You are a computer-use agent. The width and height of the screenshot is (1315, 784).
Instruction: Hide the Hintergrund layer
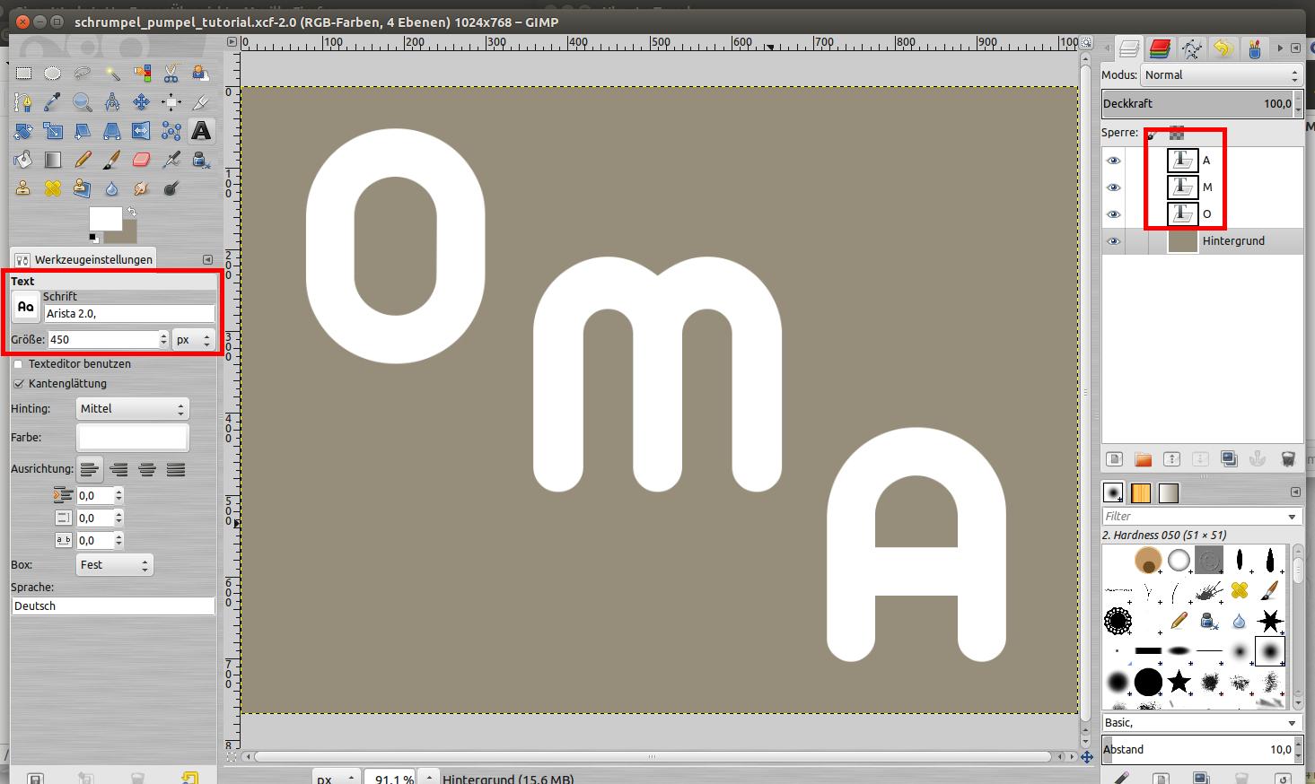1114,241
